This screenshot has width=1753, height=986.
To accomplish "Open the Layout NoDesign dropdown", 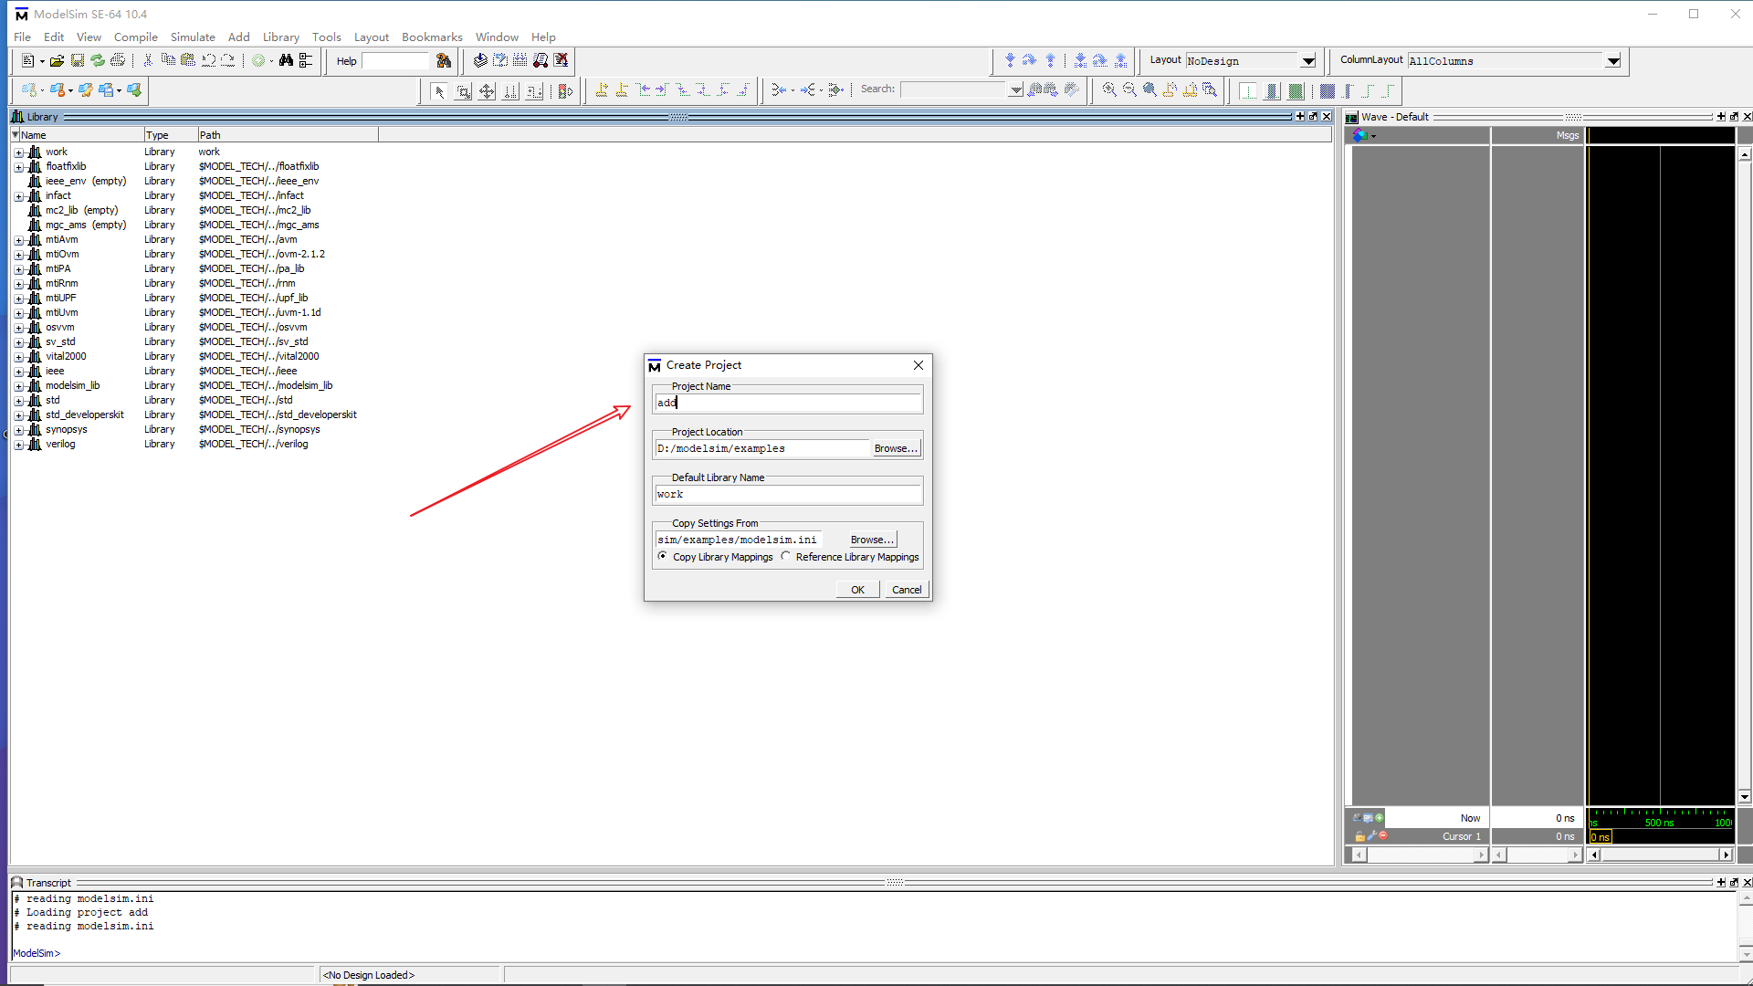I will [x=1308, y=61].
